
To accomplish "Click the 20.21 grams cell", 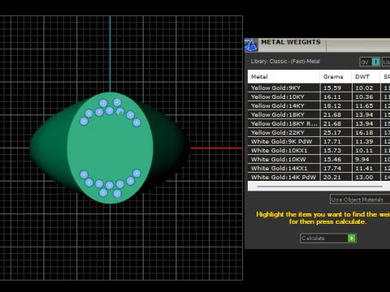I will coord(336,177).
